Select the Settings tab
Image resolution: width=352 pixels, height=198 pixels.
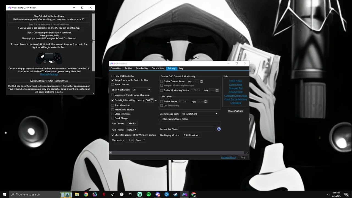pyautogui.click(x=172, y=68)
